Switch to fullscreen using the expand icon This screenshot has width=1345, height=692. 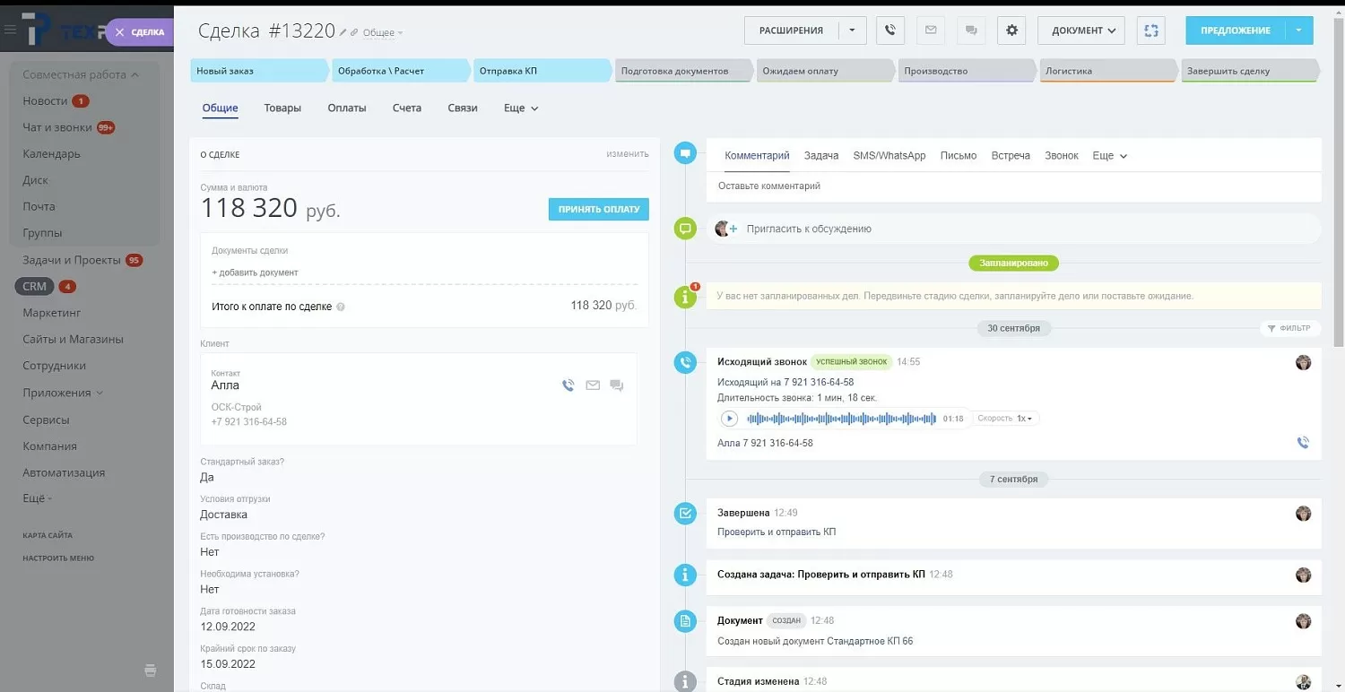[x=1151, y=30]
